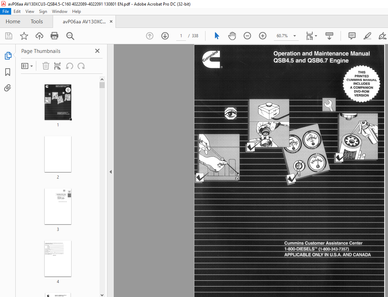Click the thumbnails scrollbar handle
Image resolution: width=388 pixels, height=297 pixels.
click(102, 85)
